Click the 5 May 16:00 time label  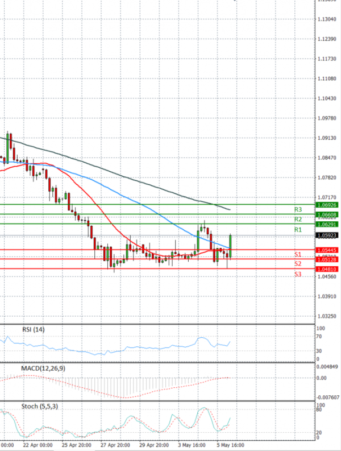click(230, 445)
